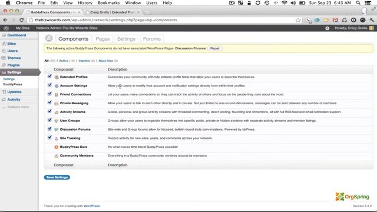Filter components by Active link

[64, 61]
